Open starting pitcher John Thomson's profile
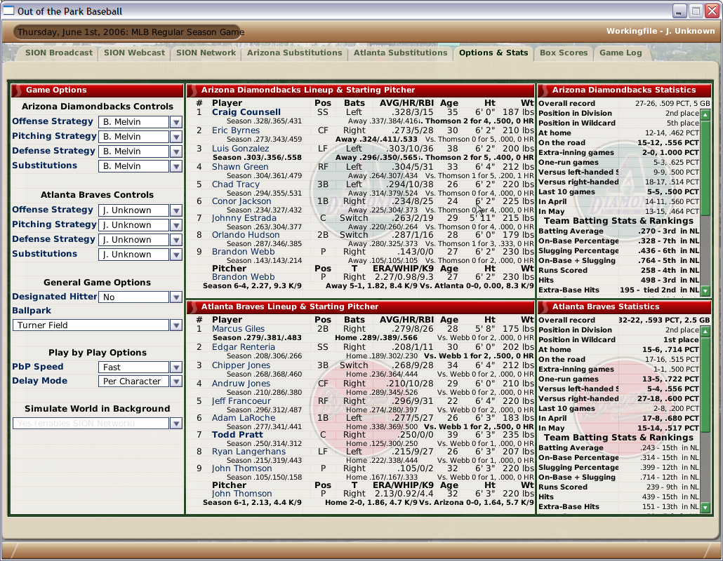This screenshot has height=561, width=723. point(241,494)
